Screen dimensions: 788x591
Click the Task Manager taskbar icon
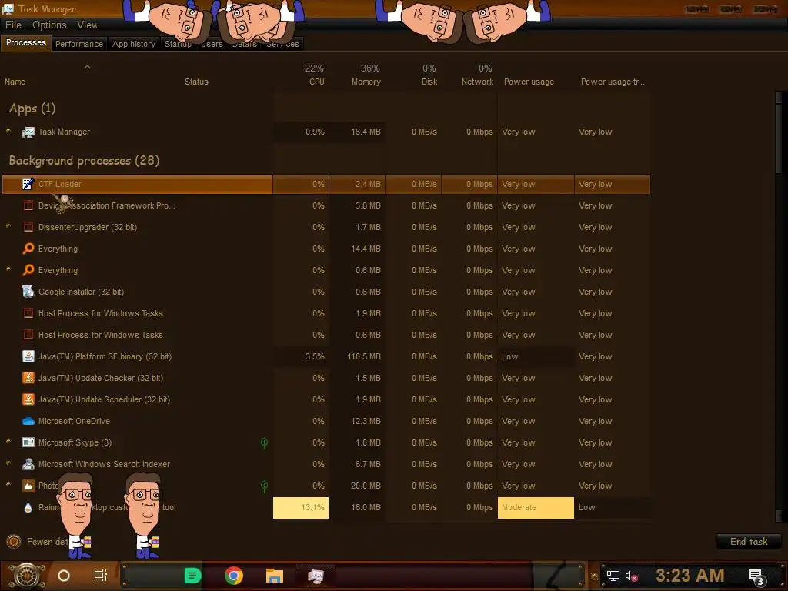[315, 576]
